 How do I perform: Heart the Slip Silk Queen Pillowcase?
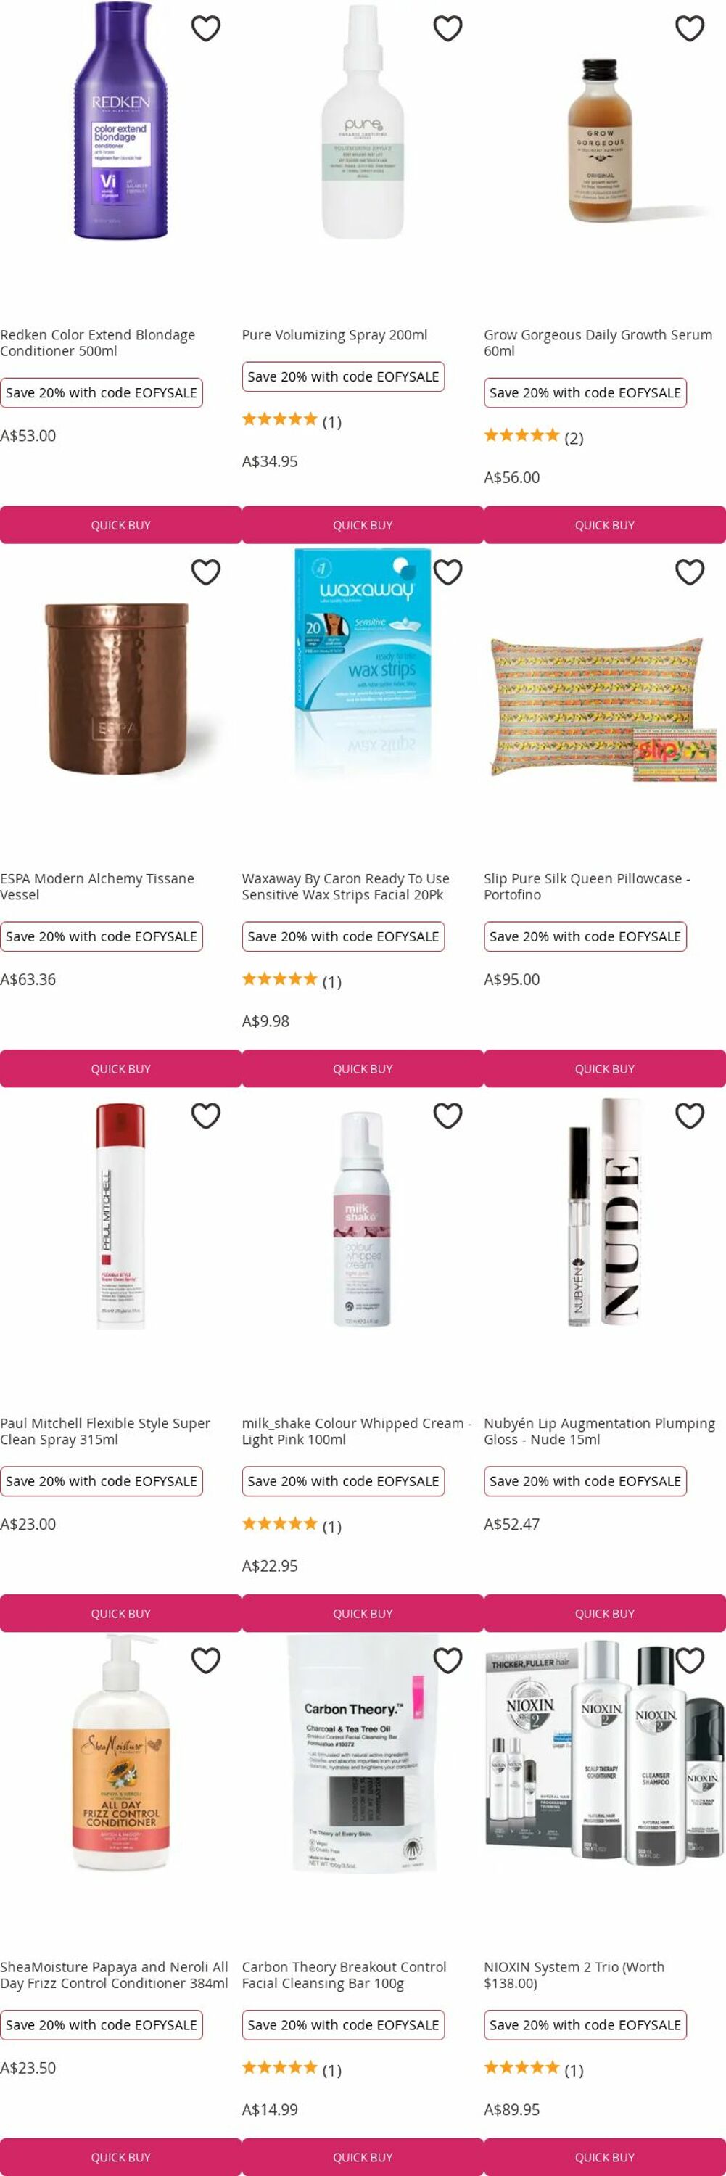pyautogui.click(x=690, y=572)
